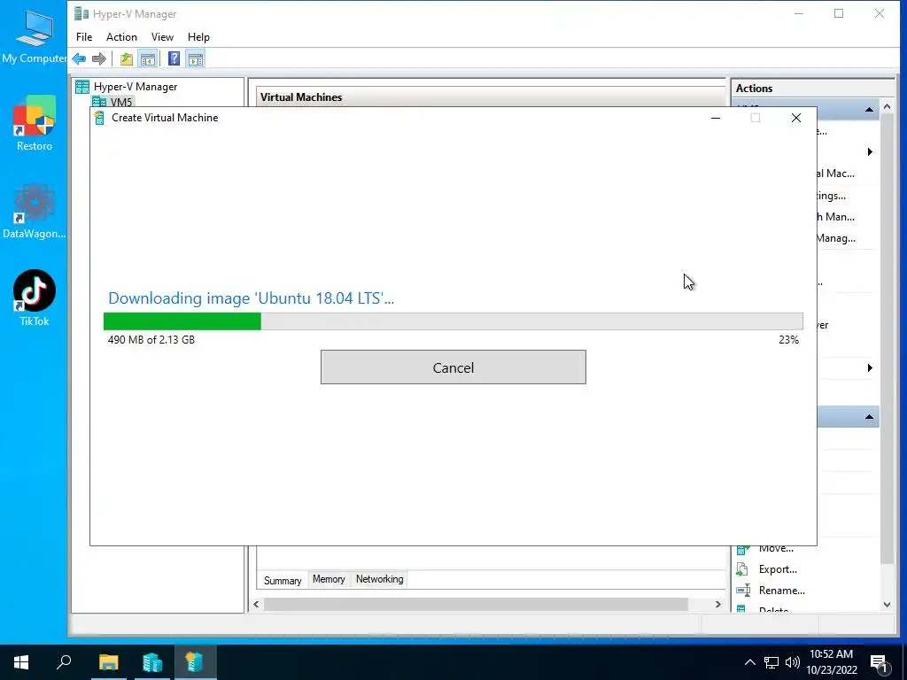Click the Actions pane scroll up arrow
Screen dimensions: 907x680
tap(888, 107)
